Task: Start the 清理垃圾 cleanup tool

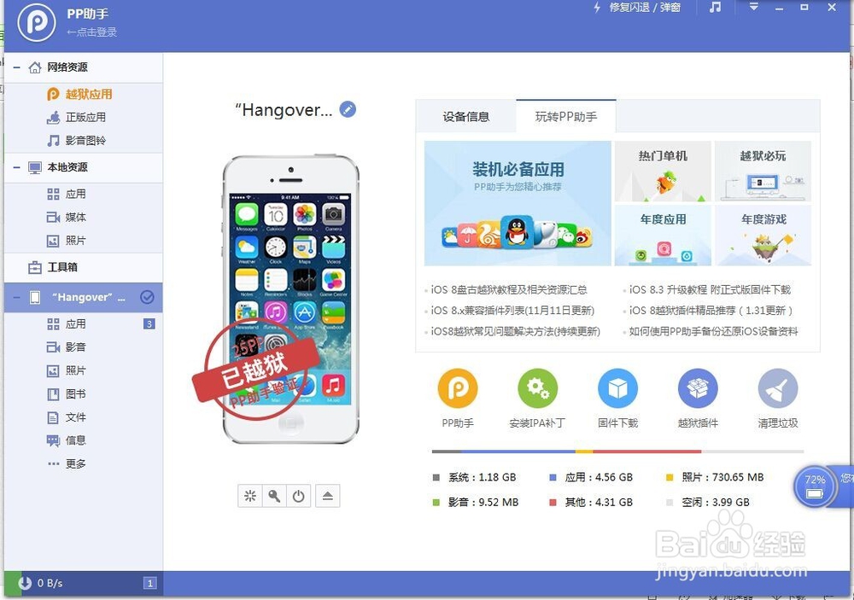Action: [x=777, y=388]
